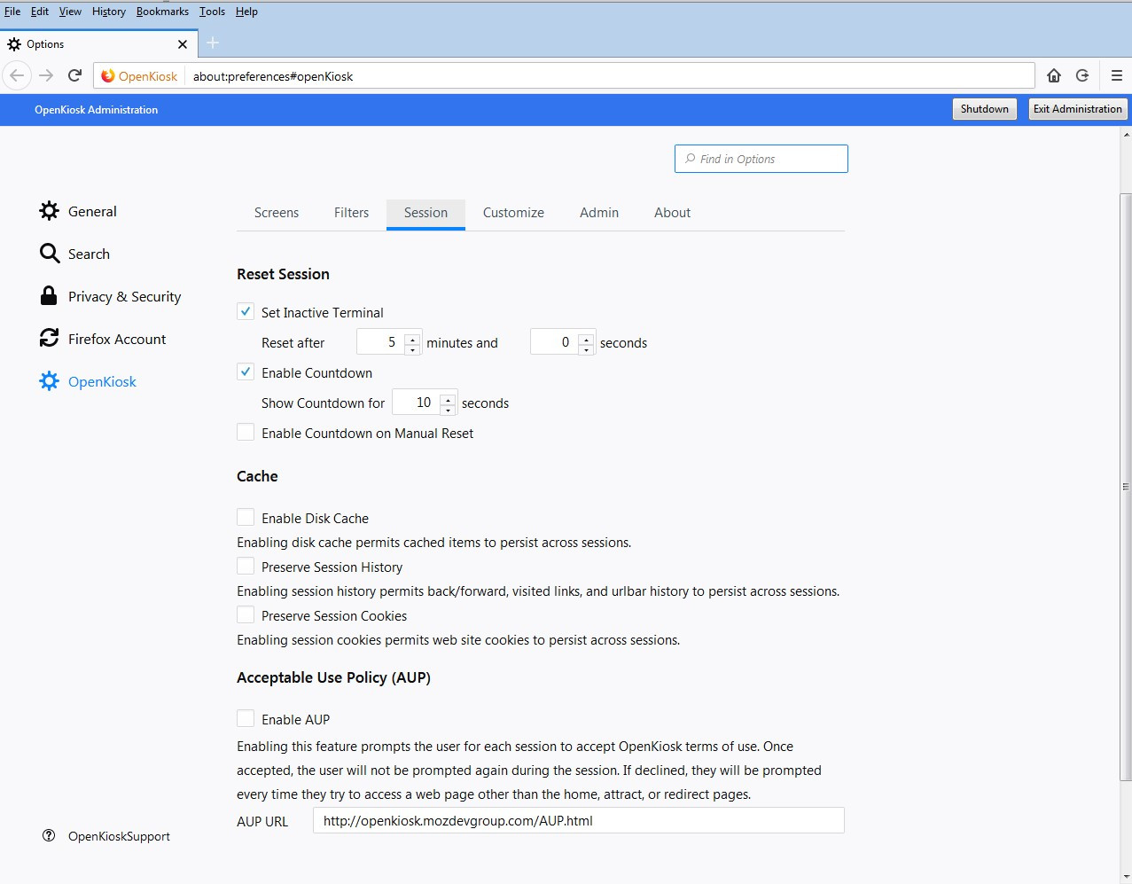Check Enable AUP
1132x884 pixels.
(246, 719)
